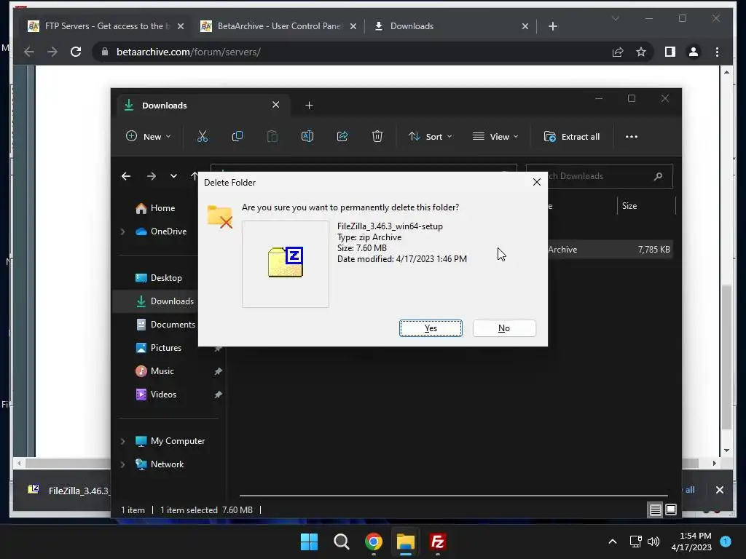This screenshot has height=559, width=746.
Task: Close the Downloads Explorer tab
Action: (275, 105)
